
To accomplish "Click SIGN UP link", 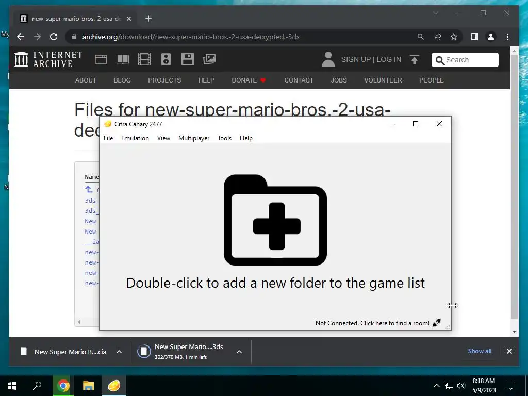I will point(356,60).
